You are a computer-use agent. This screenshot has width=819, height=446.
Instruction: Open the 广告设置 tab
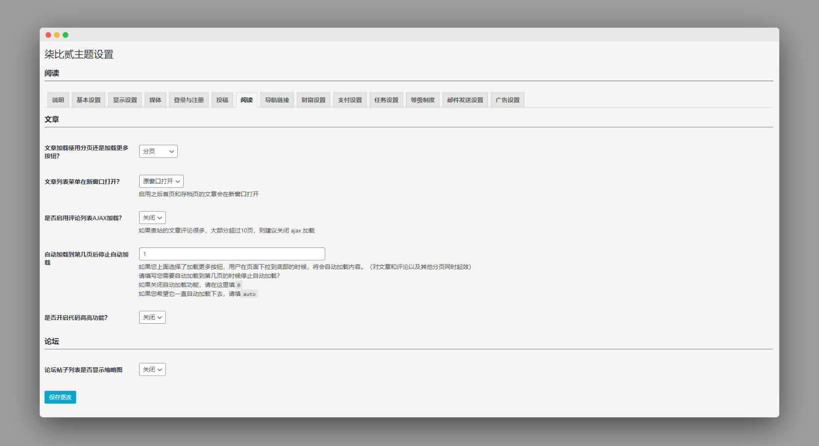(507, 100)
